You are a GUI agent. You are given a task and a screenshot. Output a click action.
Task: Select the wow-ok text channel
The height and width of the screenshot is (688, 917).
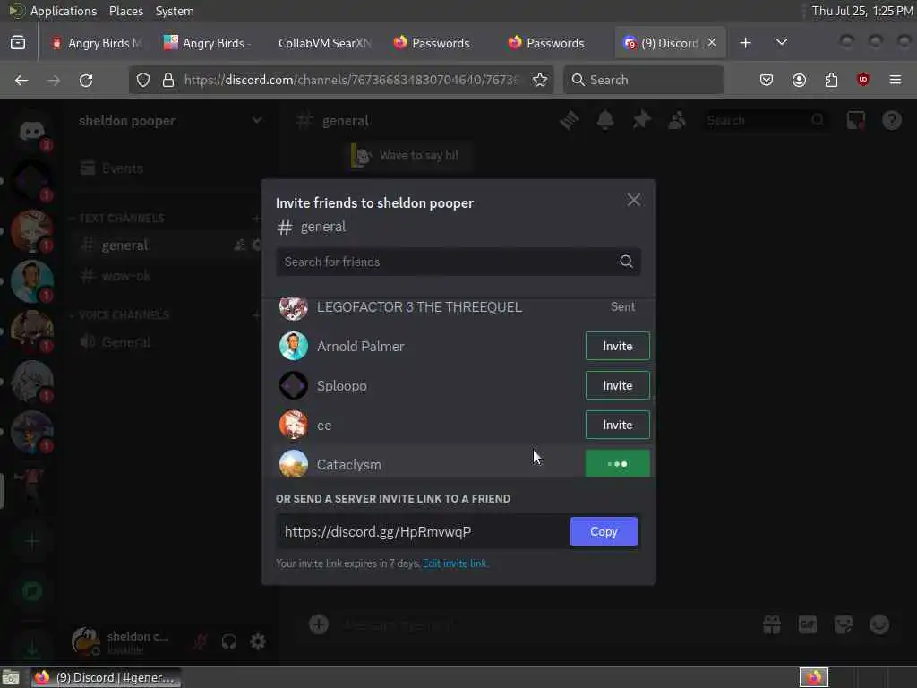click(125, 276)
